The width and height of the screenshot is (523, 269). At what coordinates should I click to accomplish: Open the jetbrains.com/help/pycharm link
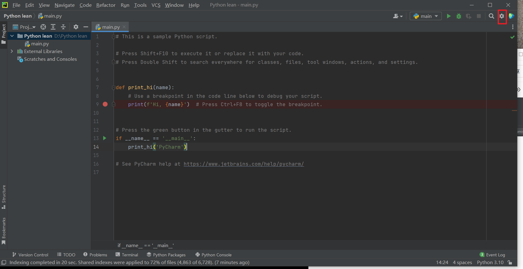click(244, 164)
